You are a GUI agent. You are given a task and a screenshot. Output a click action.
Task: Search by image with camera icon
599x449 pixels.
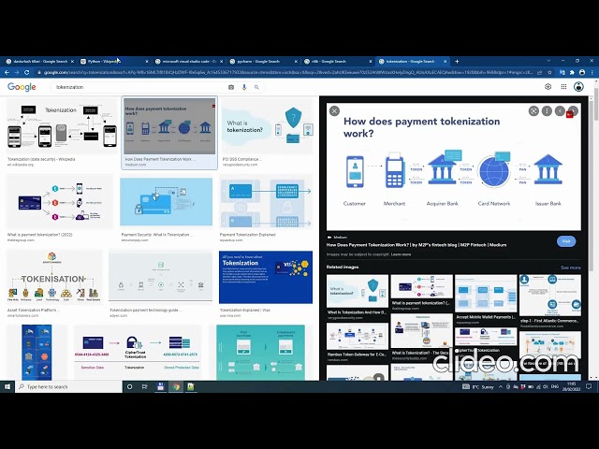(x=231, y=87)
